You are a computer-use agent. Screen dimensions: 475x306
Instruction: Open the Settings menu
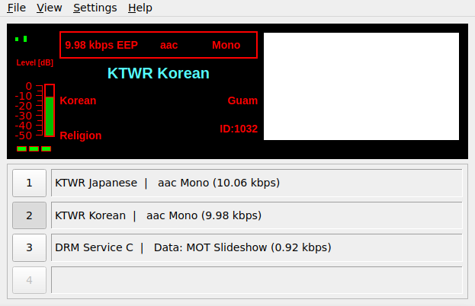click(95, 8)
